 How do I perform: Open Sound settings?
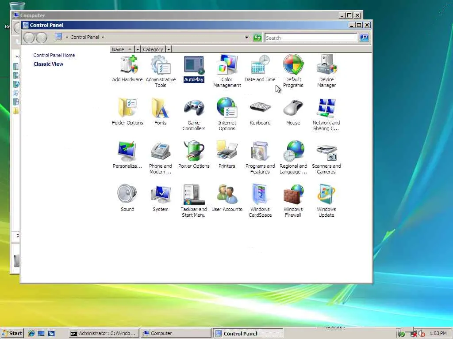[x=127, y=198]
